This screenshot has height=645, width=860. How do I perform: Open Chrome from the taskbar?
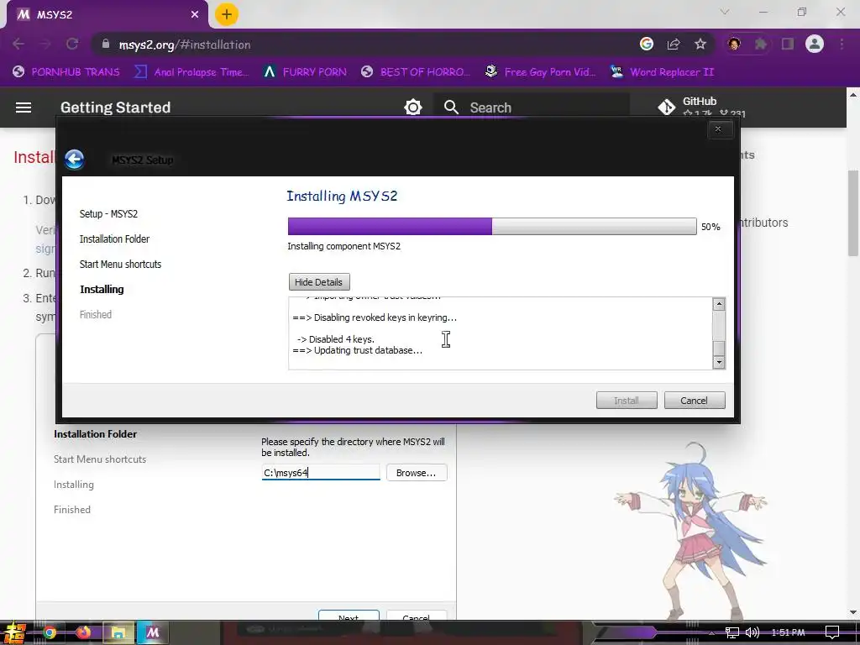click(50, 633)
